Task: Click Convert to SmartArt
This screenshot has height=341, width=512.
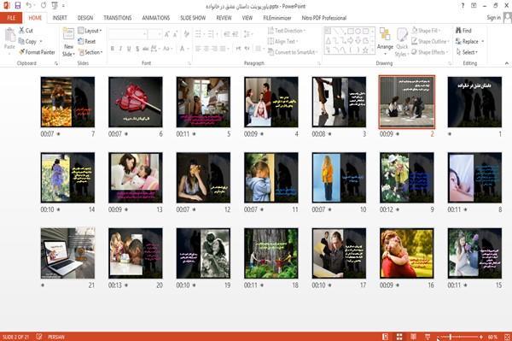Action: coord(293,52)
